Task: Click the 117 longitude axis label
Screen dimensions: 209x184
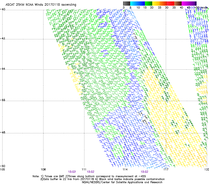Action: point(166,170)
